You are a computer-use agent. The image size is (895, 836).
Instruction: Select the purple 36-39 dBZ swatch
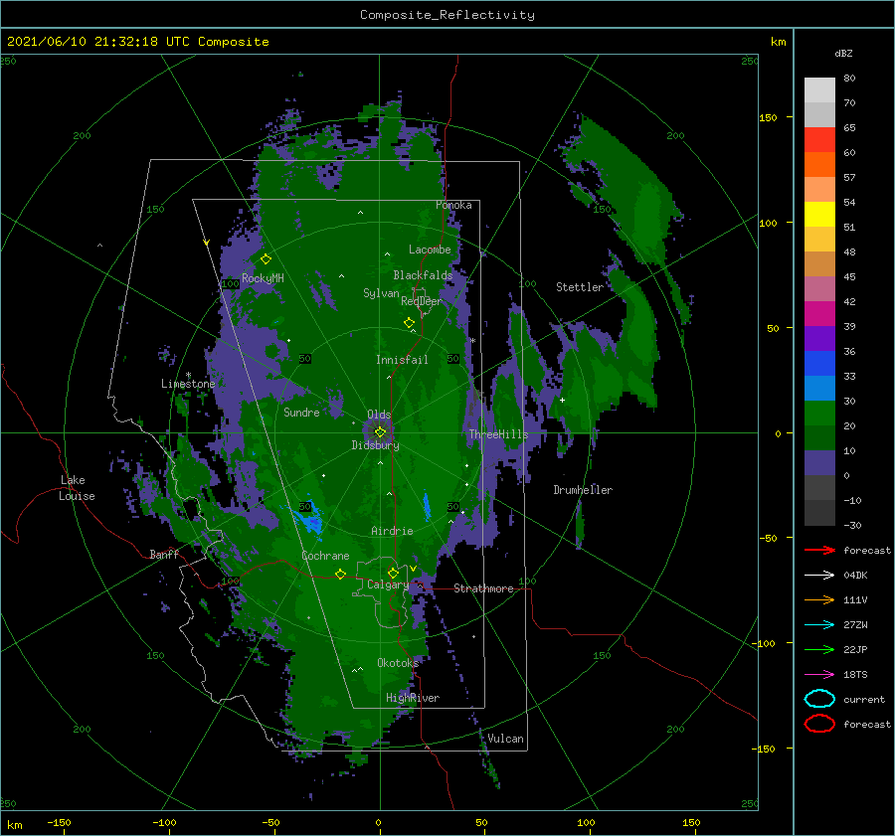[x=819, y=338]
